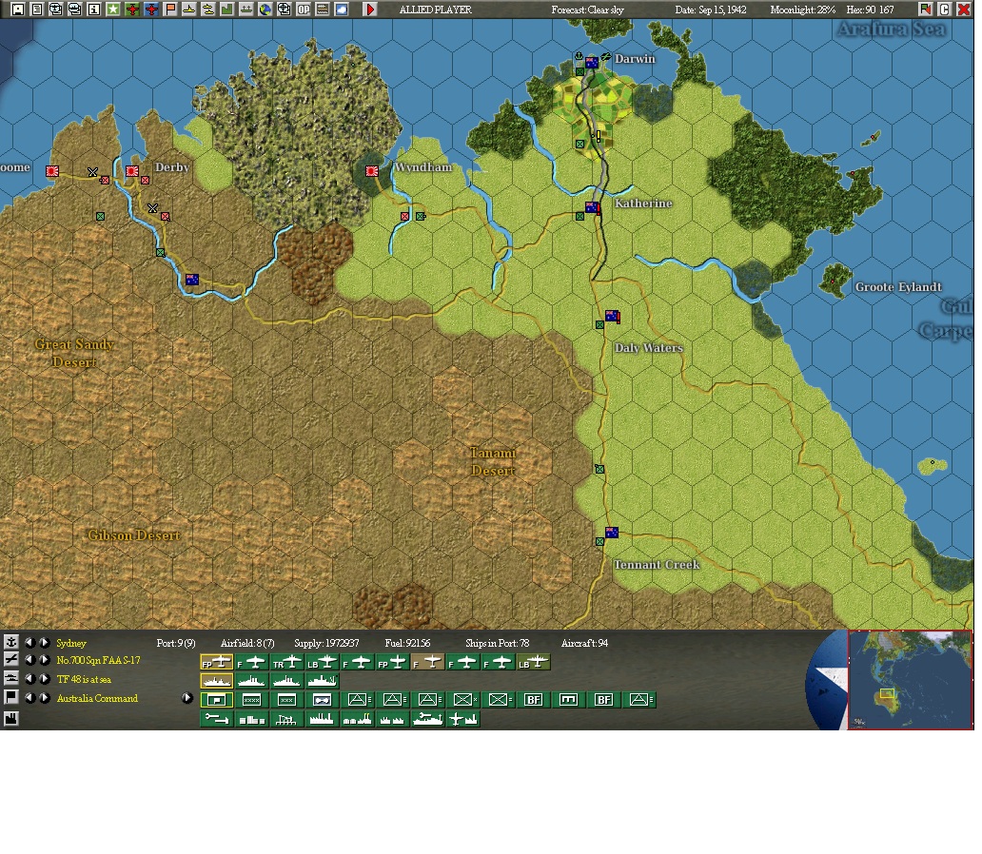Select the Darwin base flag on map

pyautogui.click(x=592, y=63)
